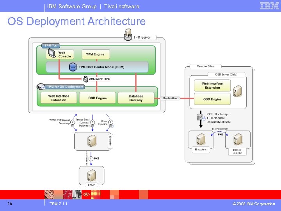Click the drive icon beside TPM for OS Deployment
Screen dimensions: 281x211
(41, 86)
